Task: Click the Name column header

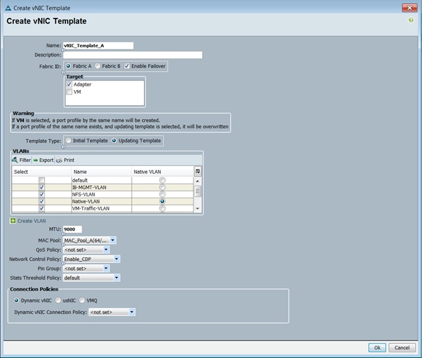Action: (101, 172)
